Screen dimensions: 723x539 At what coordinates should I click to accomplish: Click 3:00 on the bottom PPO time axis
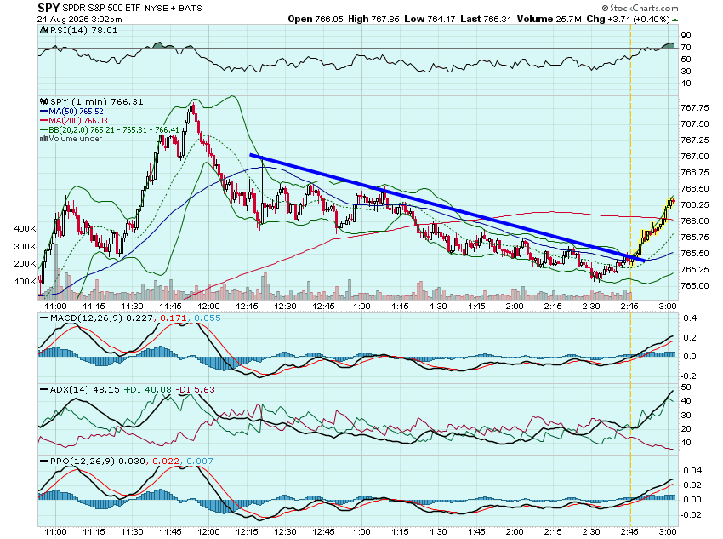(668, 532)
